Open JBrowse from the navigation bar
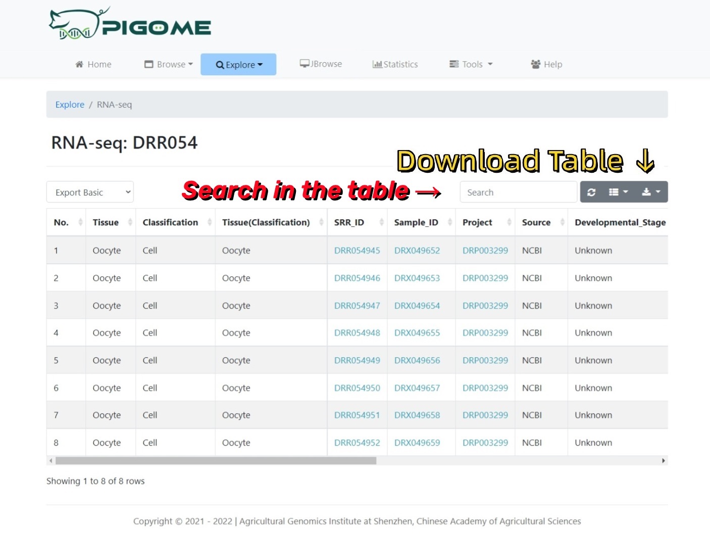 [321, 64]
